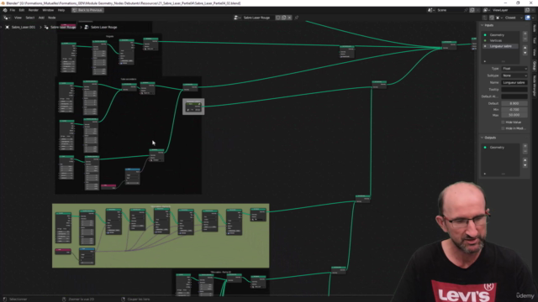
Task: Toggle fake user shield on node tree
Action: coord(278,18)
